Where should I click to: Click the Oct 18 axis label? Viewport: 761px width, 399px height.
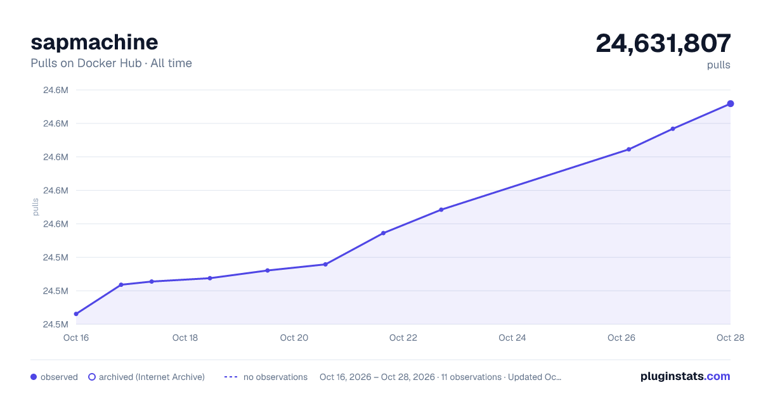[185, 338]
